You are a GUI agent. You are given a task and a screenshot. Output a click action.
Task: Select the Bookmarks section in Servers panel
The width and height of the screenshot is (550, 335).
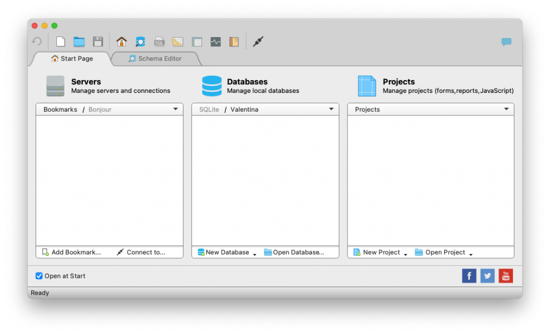(60, 110)
